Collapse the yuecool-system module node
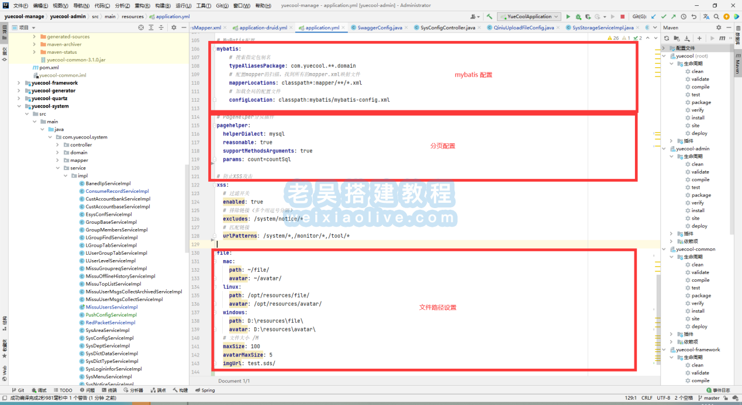The image size is (742, 405). pos(19,106)
